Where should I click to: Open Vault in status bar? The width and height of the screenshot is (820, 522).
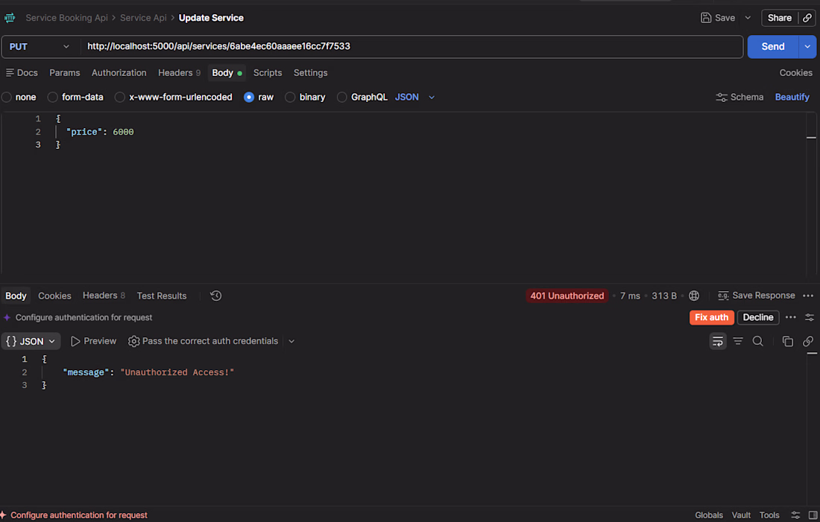[x=741, y=515]
